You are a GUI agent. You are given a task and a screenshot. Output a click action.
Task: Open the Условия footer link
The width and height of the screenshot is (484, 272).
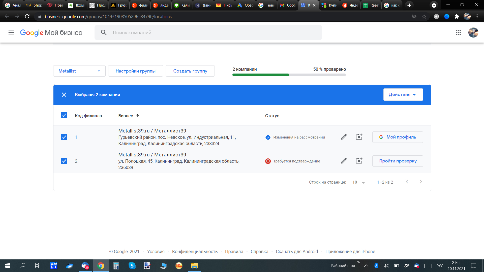pos(156,252)
